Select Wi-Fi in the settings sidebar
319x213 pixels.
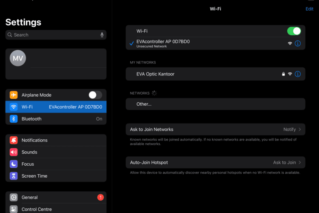(x=56, y=107)
